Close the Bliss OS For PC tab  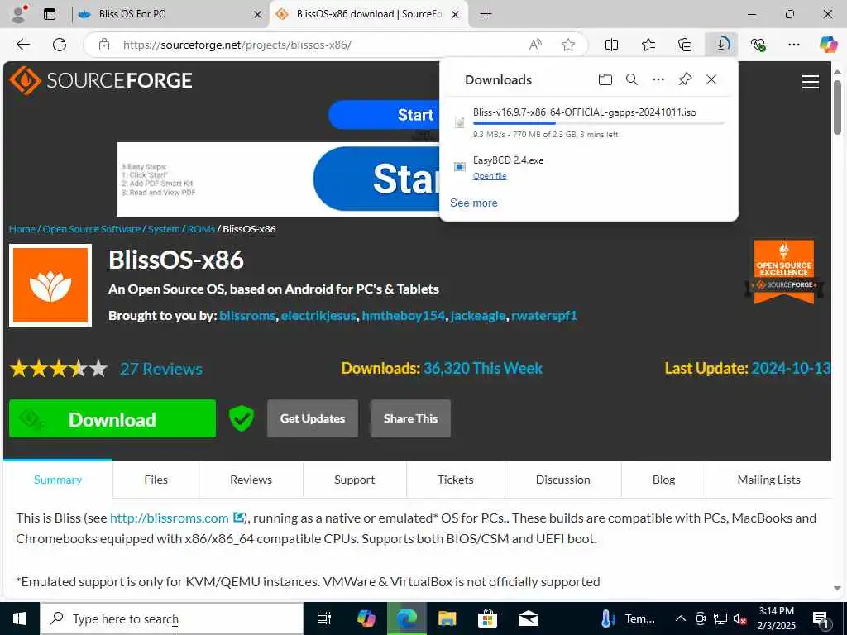[258, 15]
